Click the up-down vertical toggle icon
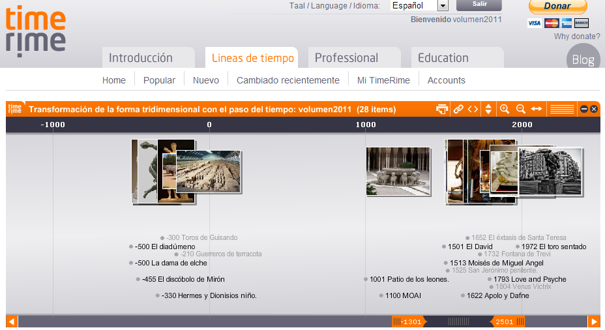Screen dimensions: 605x330 (488, 109)
